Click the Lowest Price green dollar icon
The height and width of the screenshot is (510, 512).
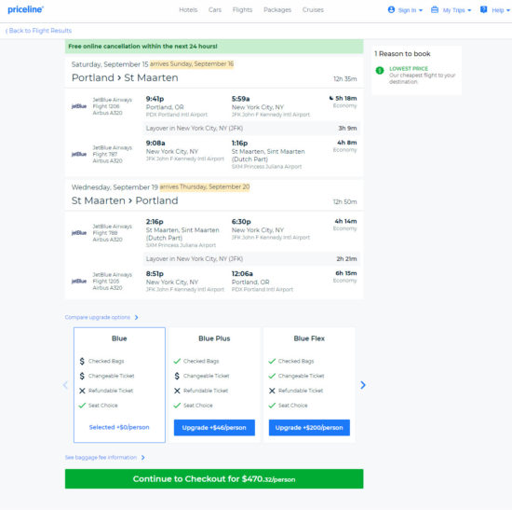click(380, 70)
